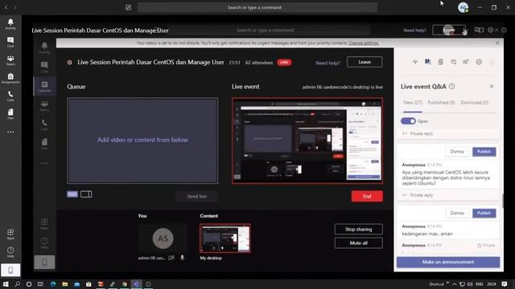The width and height of the screenshot is (515, 289).
Task: Open File Explorer from taskbar
Action: [64, 284]
